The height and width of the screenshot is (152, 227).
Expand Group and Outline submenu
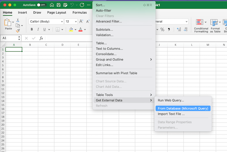(x=124, y=60)
